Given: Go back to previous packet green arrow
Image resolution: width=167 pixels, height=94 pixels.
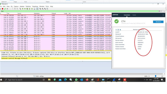Looking at the screenshot, I should (23, 9).
